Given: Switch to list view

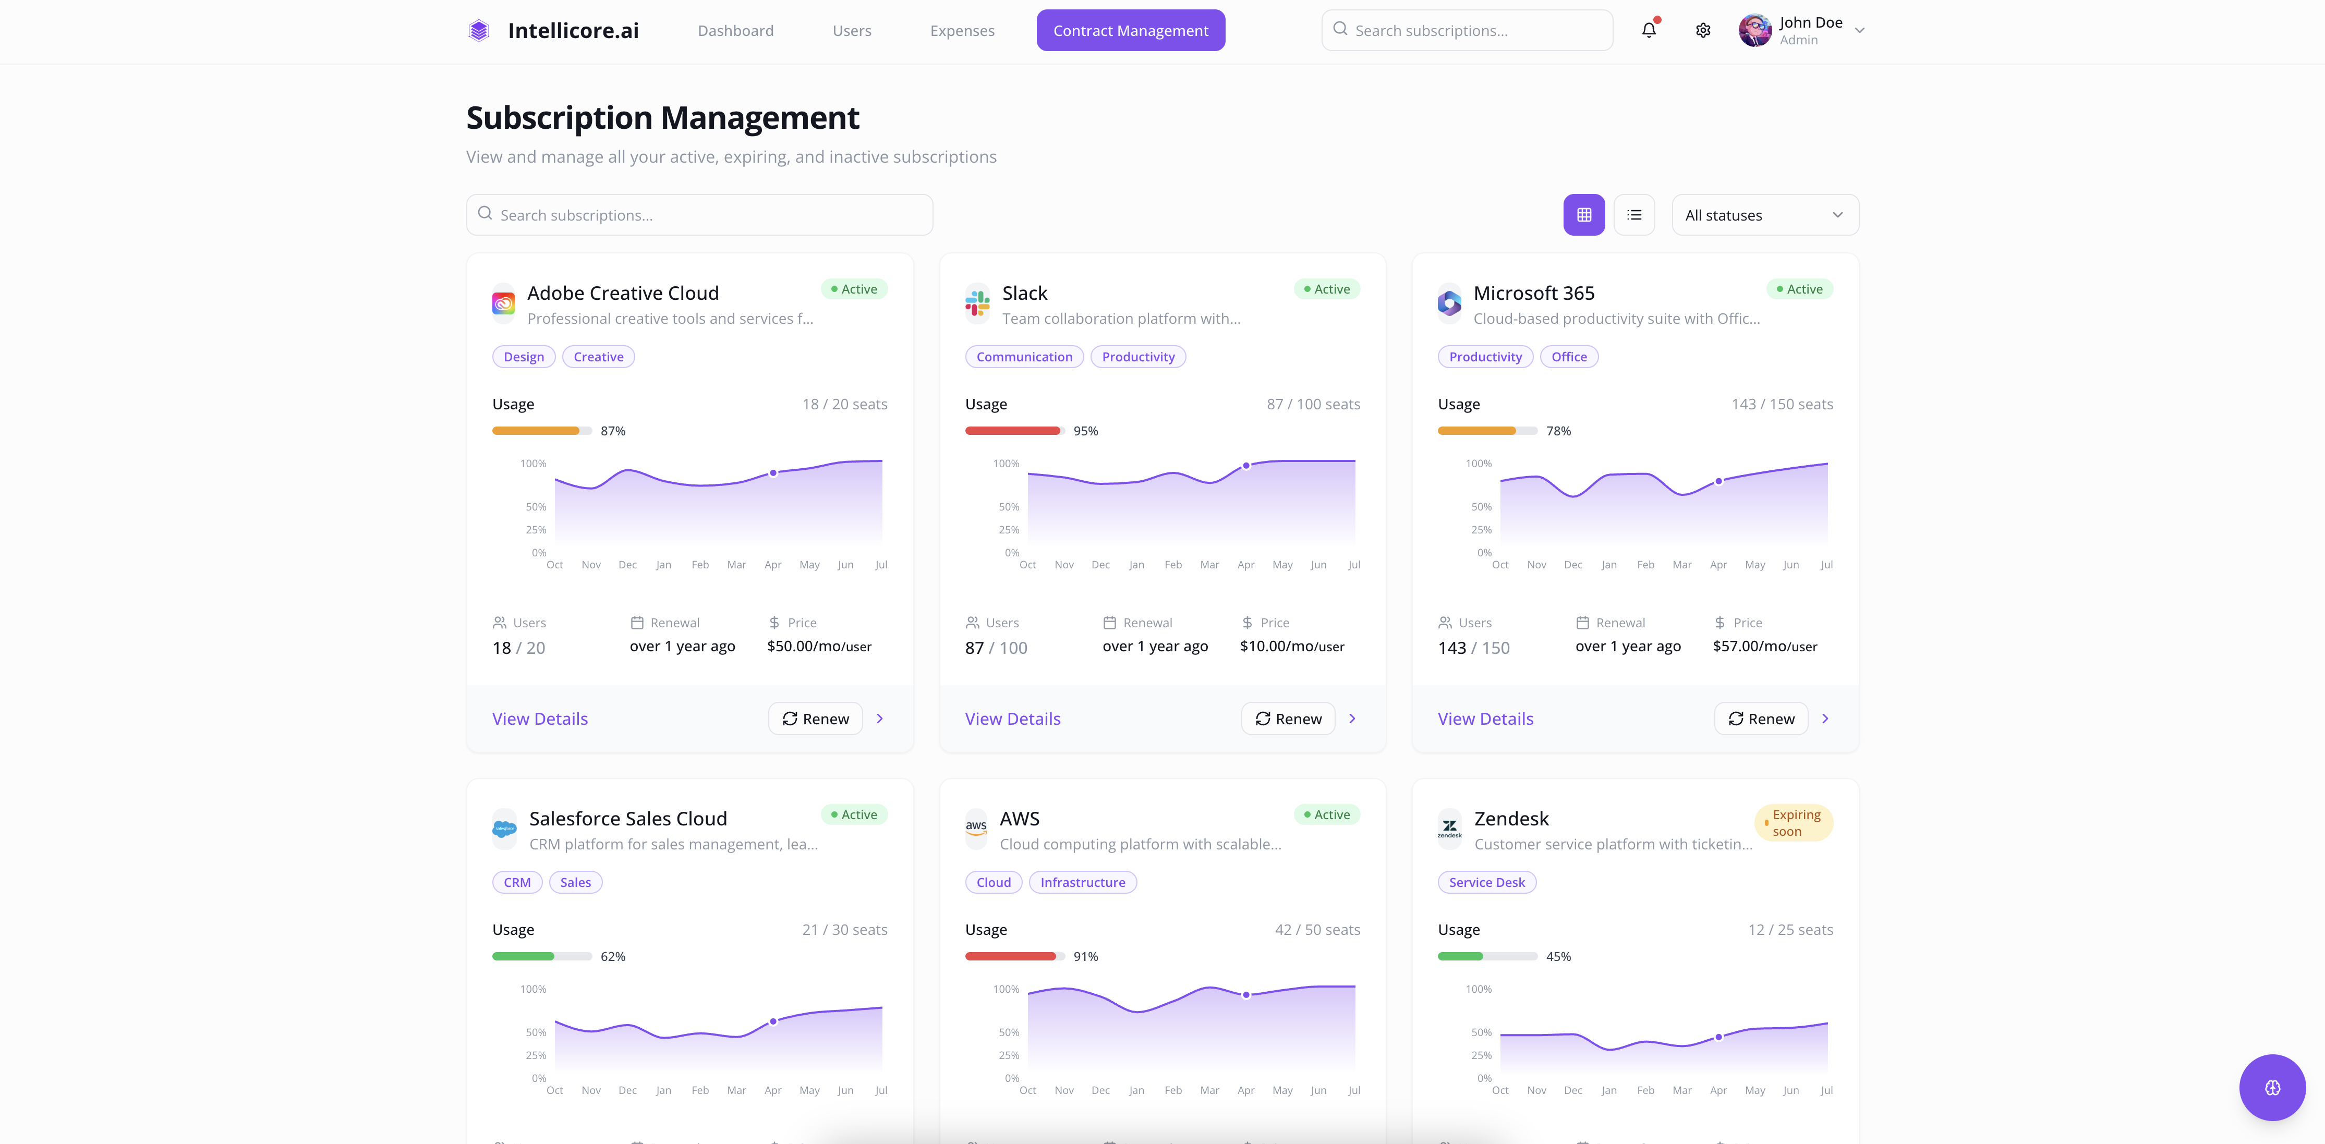Looking at the screenshot, I should coord(1633,215).
